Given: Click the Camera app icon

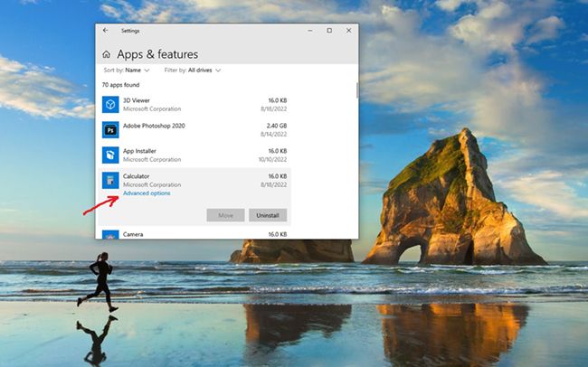Looking at the screenshot, I should pyautogui.click(x=110, y=235).
